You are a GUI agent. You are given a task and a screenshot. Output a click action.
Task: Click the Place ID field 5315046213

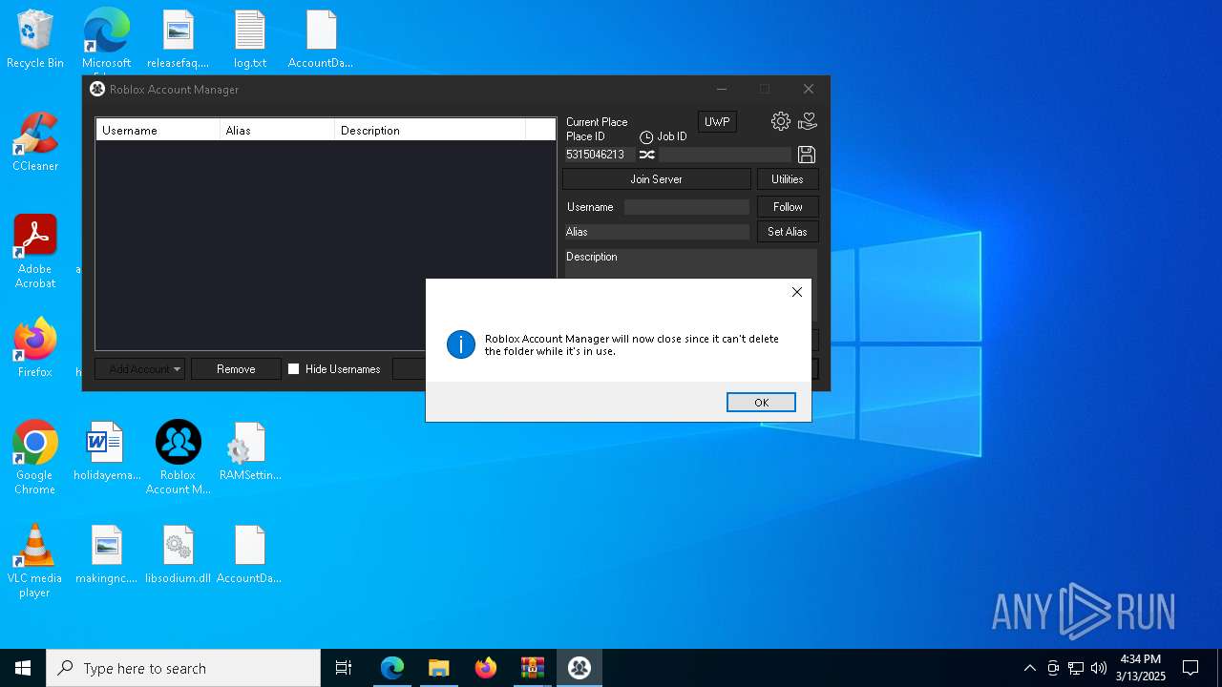(x=599, y=155)
